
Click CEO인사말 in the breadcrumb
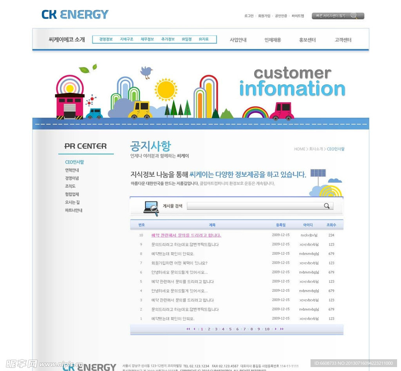(336, 149)
